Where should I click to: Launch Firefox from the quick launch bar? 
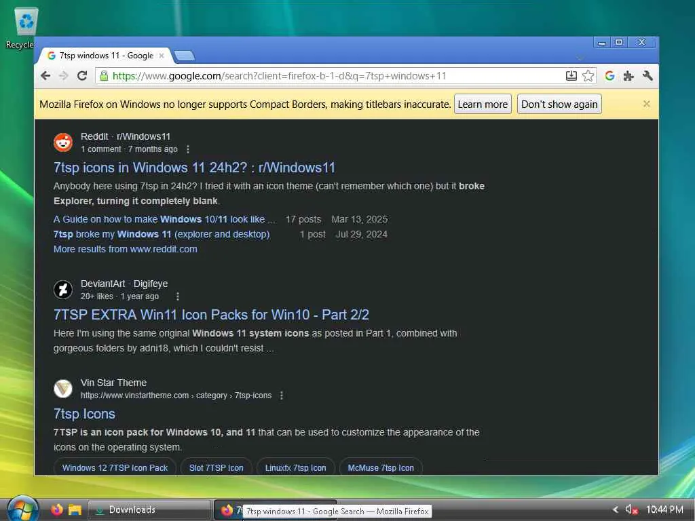(x=57, y=510)
